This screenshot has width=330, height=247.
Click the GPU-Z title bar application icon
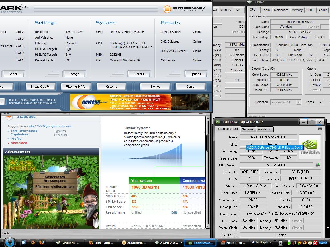coord(218,122)
